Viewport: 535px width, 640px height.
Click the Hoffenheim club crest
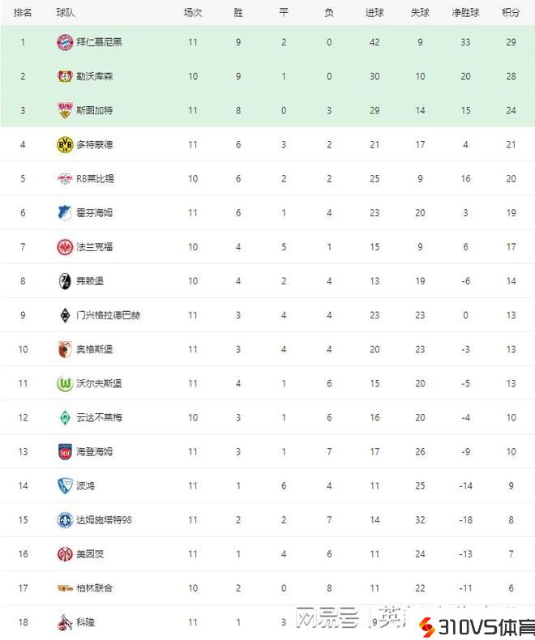coord(65,212)
